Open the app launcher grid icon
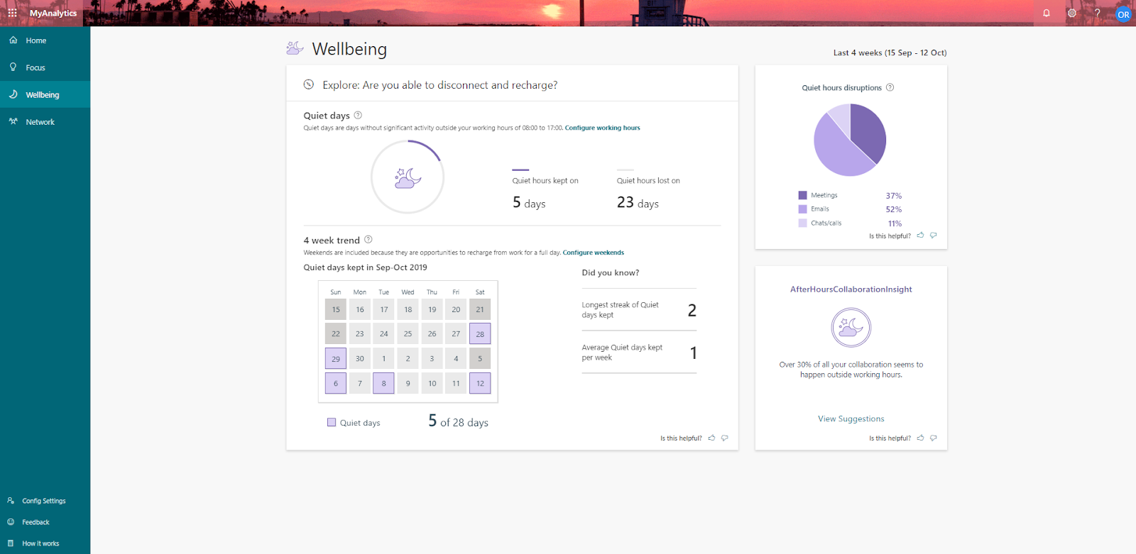 12,13
